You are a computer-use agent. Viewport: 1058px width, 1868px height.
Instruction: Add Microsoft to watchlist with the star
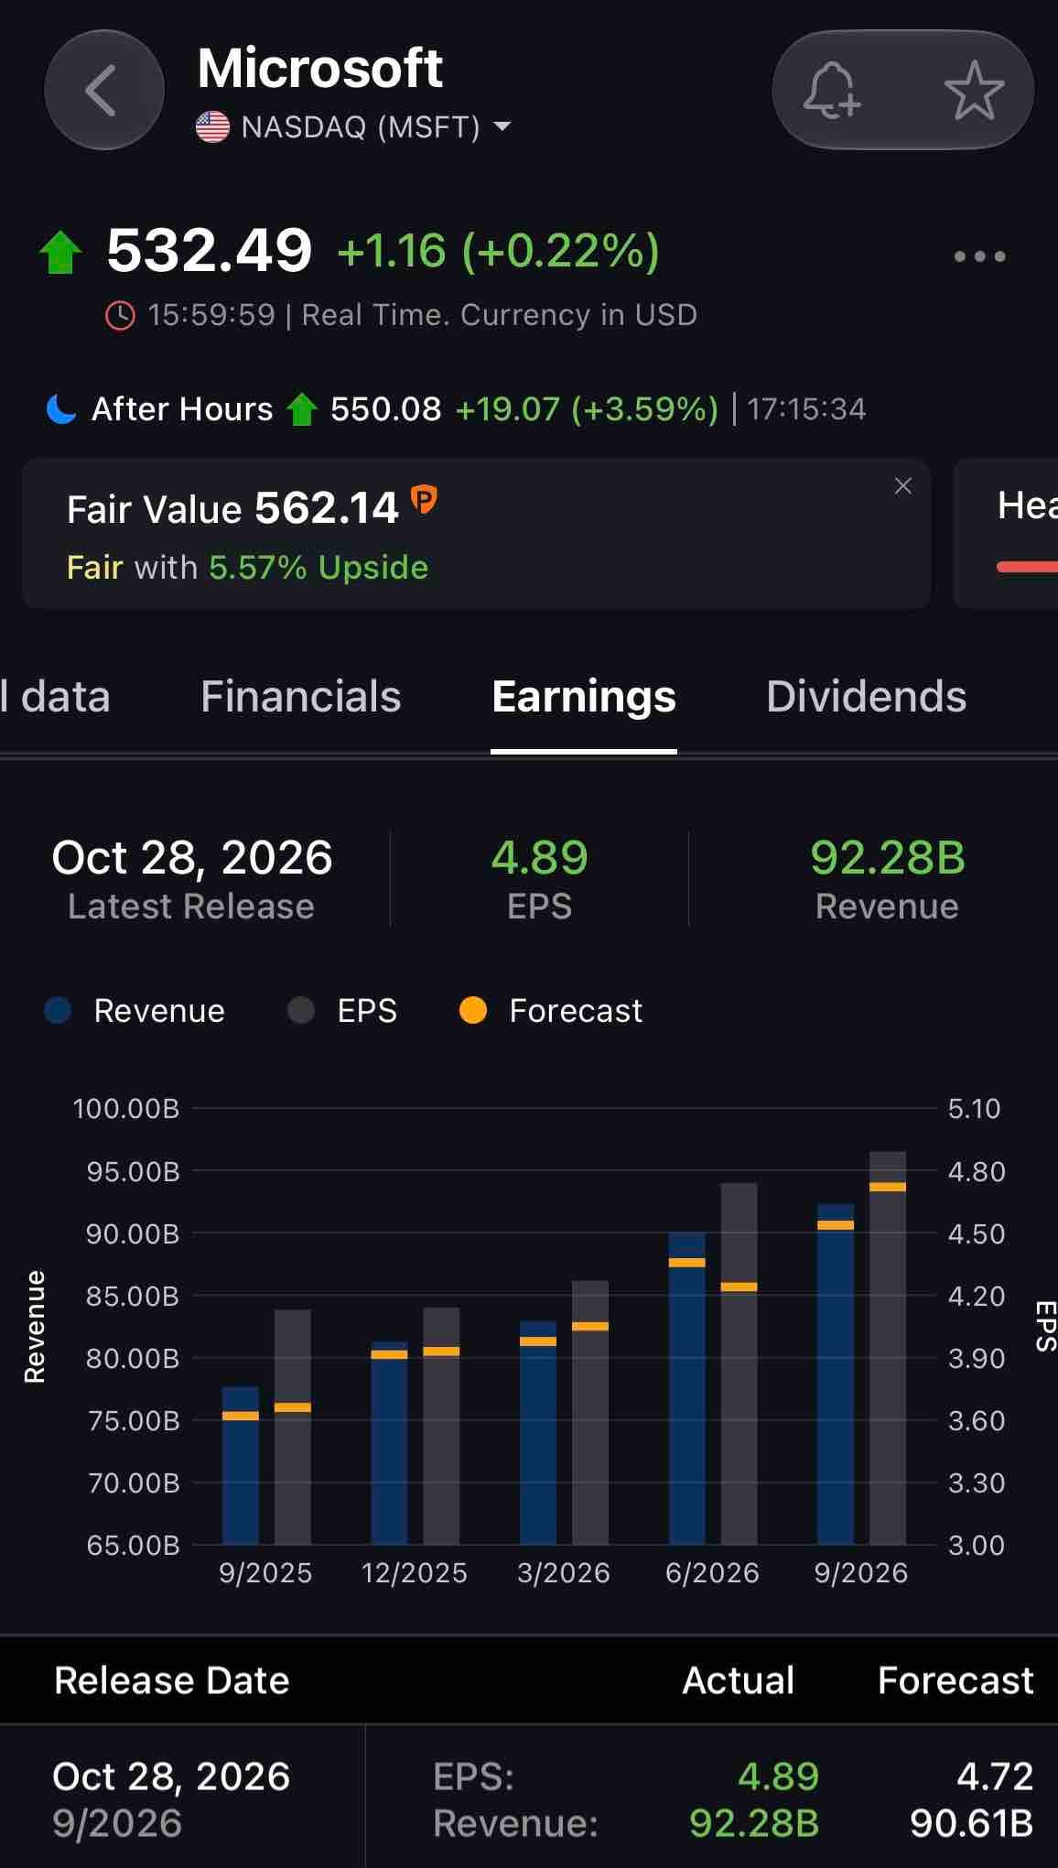coord(974,90)
